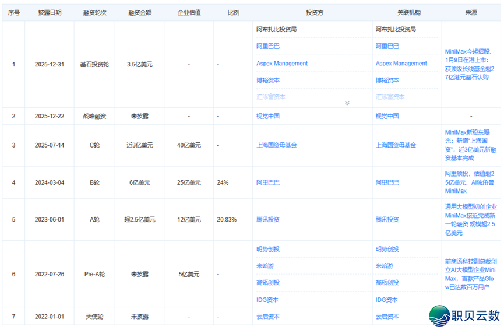Read the '阿里领投，估值超25亿美元' source article
The width and height of the screenshot is (504, 330).
[471, 182]
